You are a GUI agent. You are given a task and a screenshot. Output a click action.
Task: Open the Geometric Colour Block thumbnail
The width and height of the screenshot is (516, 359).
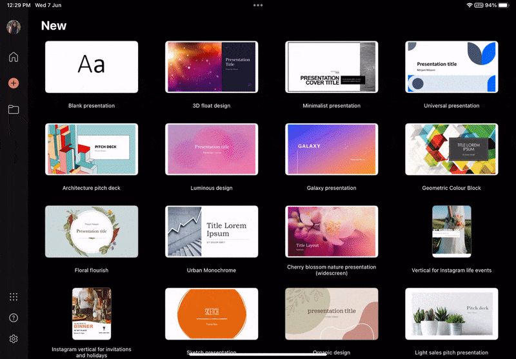(451, 149)
